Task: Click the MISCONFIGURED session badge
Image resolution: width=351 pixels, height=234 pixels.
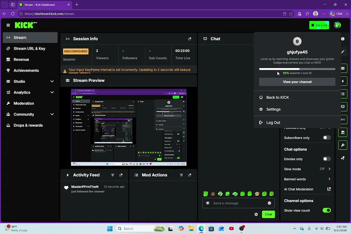Action: (x=76, y=51)
